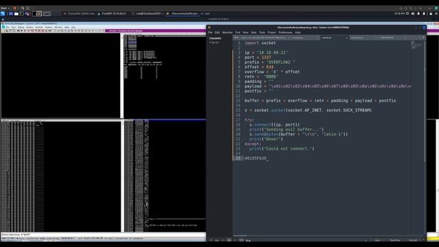Open the Tools menu in Sublime Text

click(x=262, y=32)
